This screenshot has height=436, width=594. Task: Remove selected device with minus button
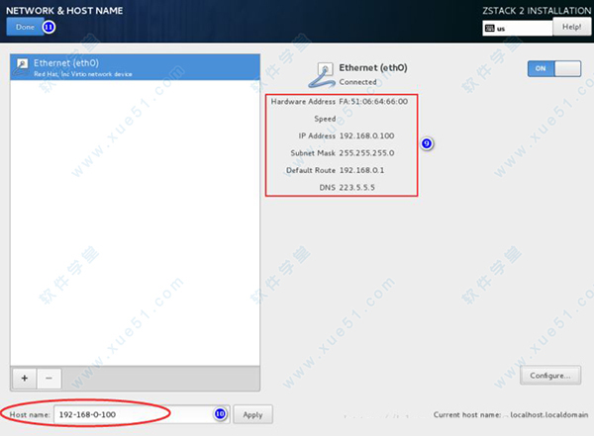pos(49,377)
